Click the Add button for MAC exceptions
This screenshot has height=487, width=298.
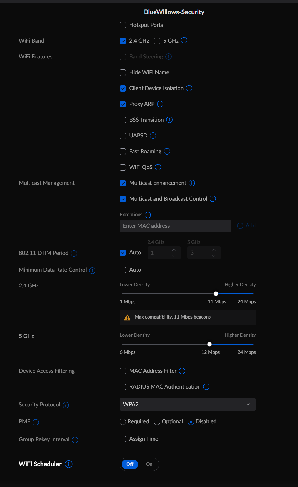pyautogui.click(x=246, y=226)
